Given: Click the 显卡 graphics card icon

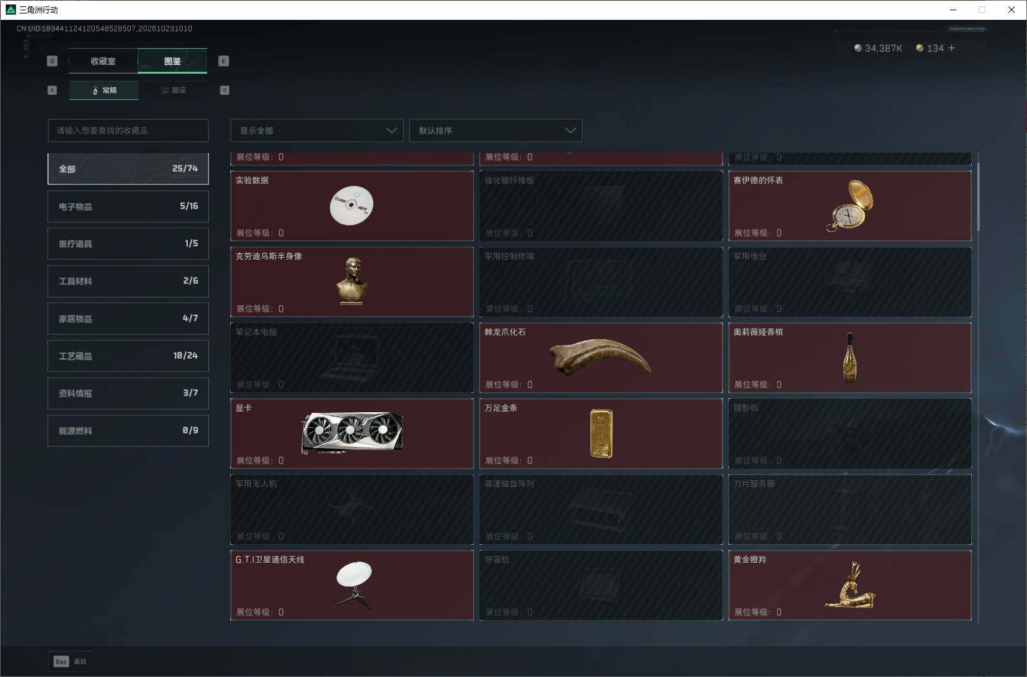Looking at the screenshot, I should [x=353, y=433].
